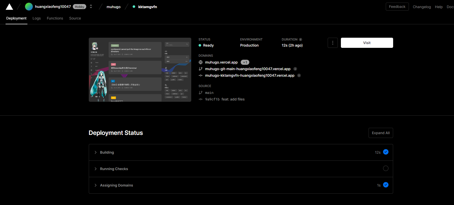Click the Hobby plan badge

79,7
